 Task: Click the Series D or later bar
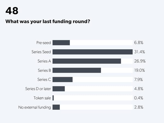click(x=58, y=89)
